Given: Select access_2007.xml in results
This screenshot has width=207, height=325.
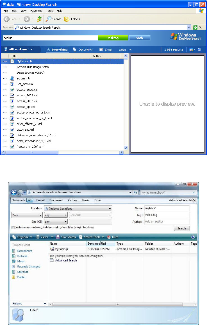Looking at the screenshot, I should (27, 101).
